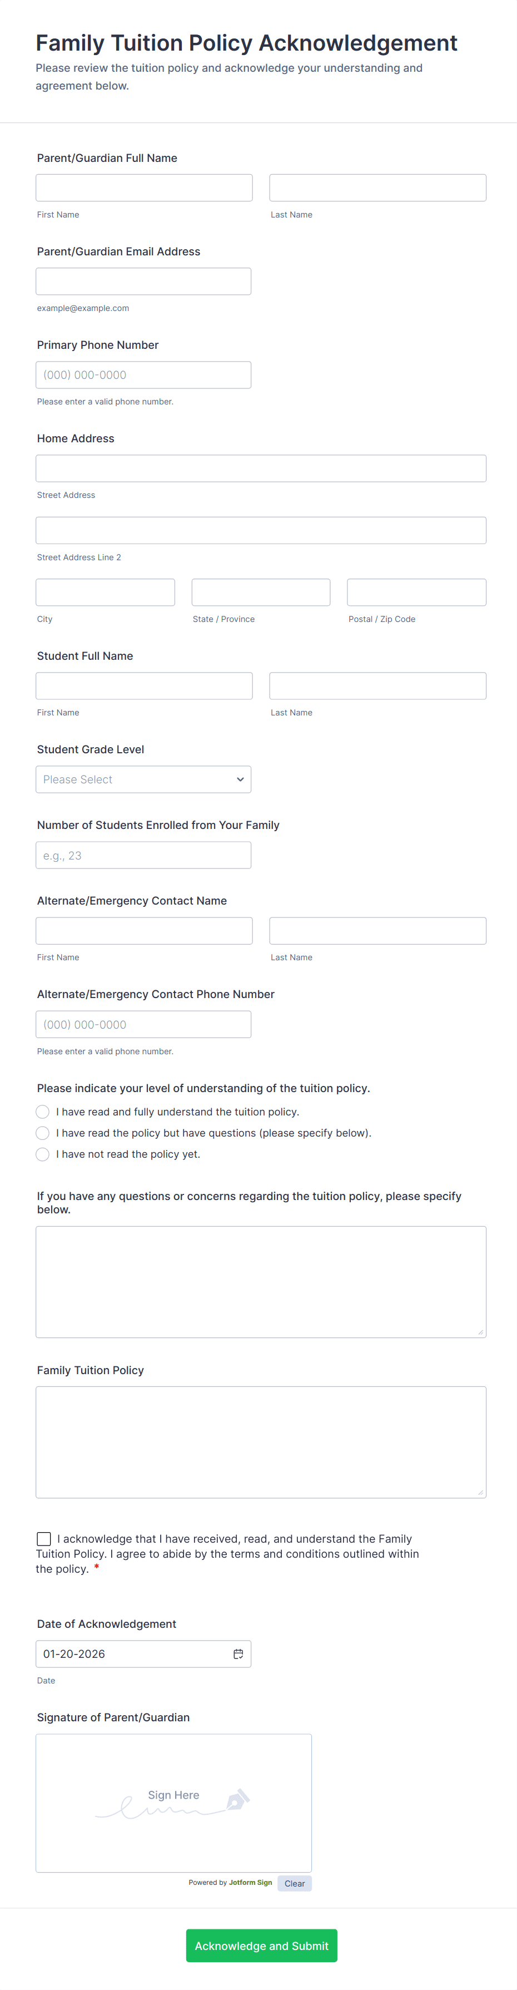Viewport: 517px width, 1990px height.
Task: Click the Street Address field under Home Address
Action: point(261,468)
